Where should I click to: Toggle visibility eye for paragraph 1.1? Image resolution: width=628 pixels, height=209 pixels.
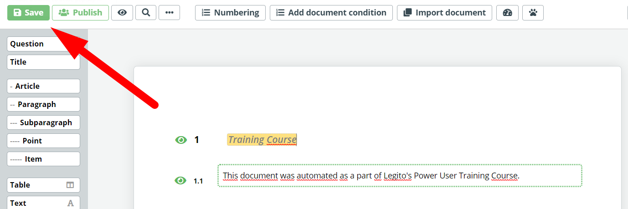point(181,181)
